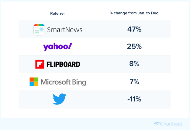This screenshot has height=130, width=190.
Task: Click the blue Twitter bird icon
Action: point(59,99)
